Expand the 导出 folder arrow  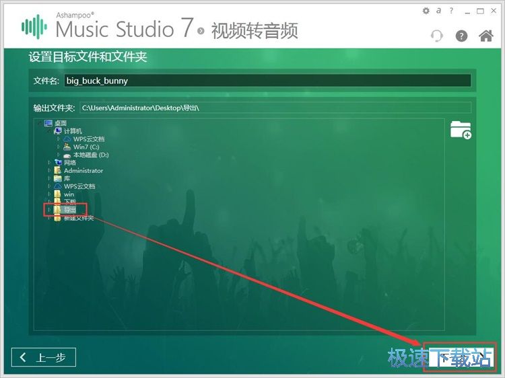pyautogui.click(x=49, y=210)
